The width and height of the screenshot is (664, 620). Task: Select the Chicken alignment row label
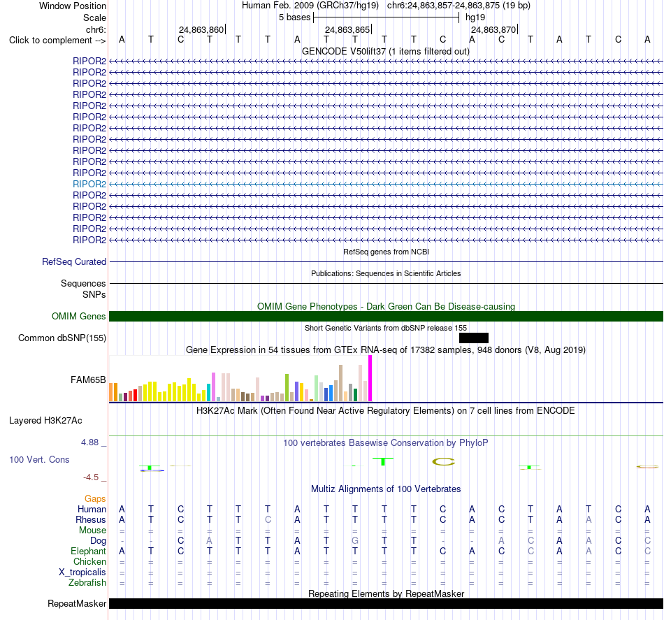(89, 561)
